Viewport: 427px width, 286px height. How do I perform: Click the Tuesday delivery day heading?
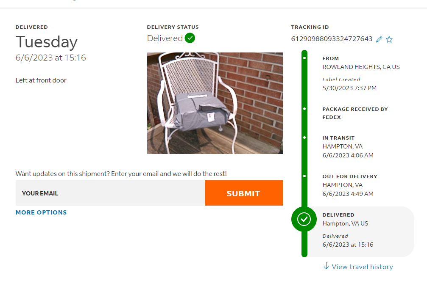[x=47, y=42]
